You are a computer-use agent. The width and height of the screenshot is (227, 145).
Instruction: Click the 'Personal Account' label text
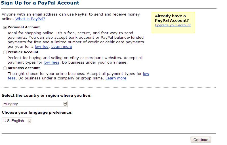[24, 27]
